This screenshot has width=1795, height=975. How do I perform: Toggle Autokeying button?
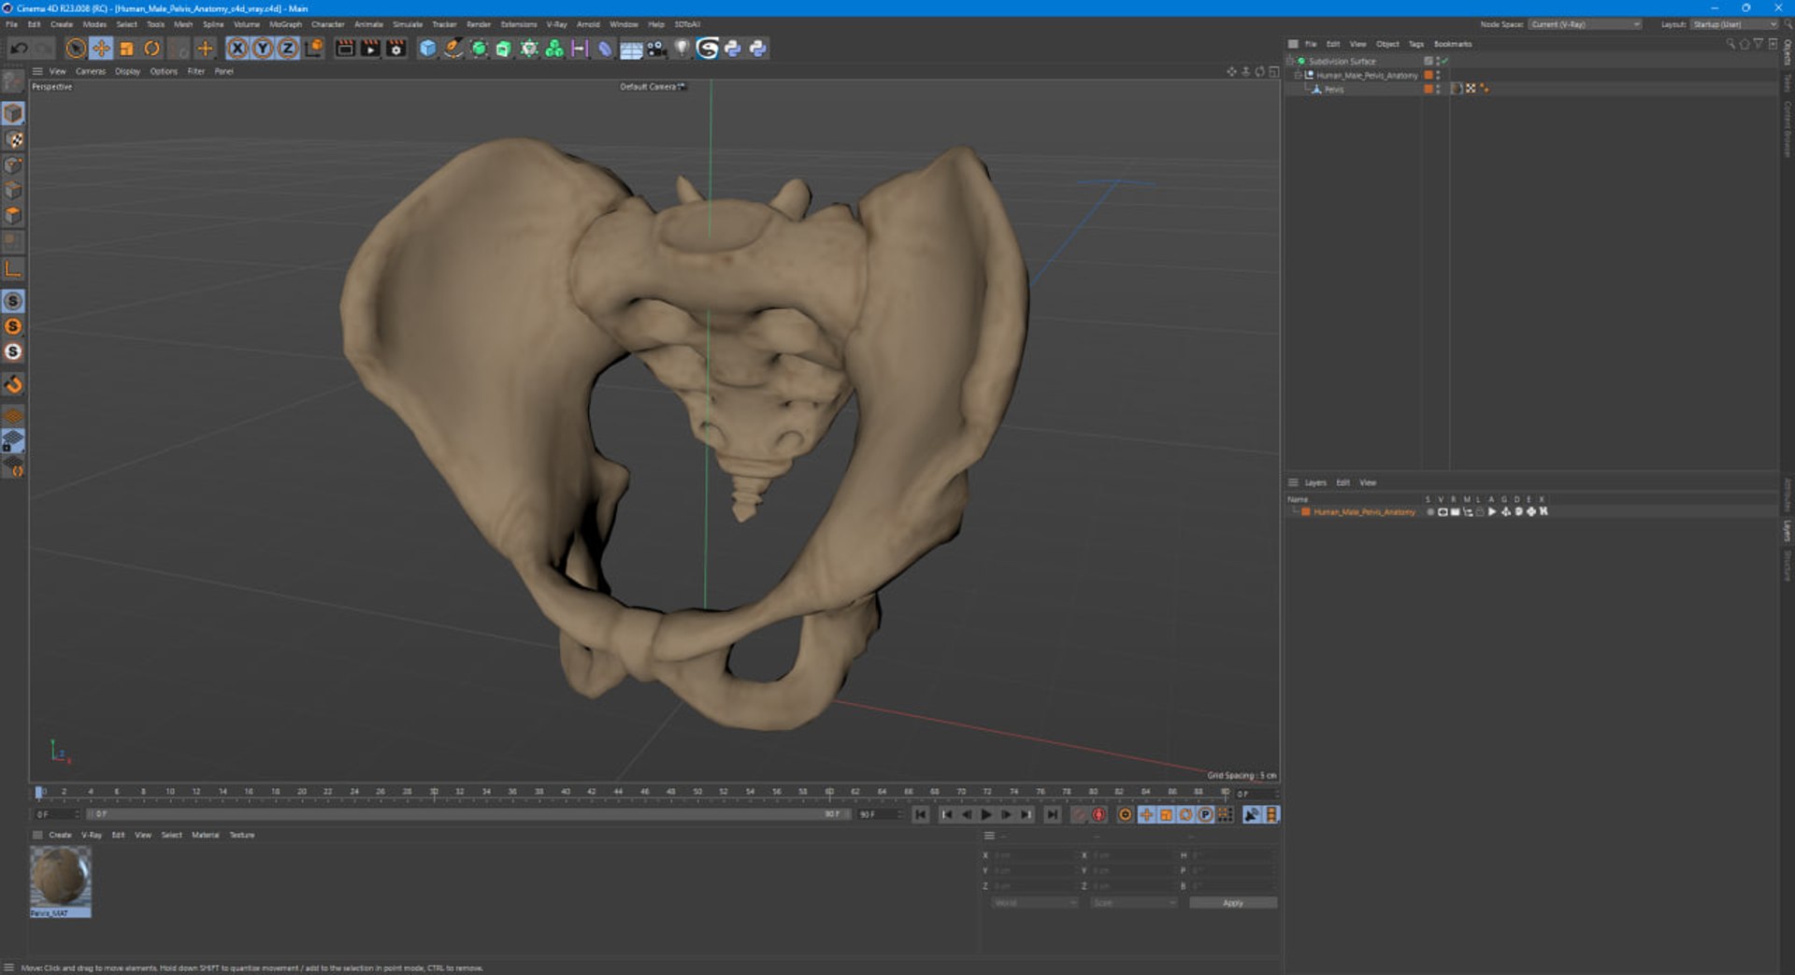click(x=1099, y=815)
